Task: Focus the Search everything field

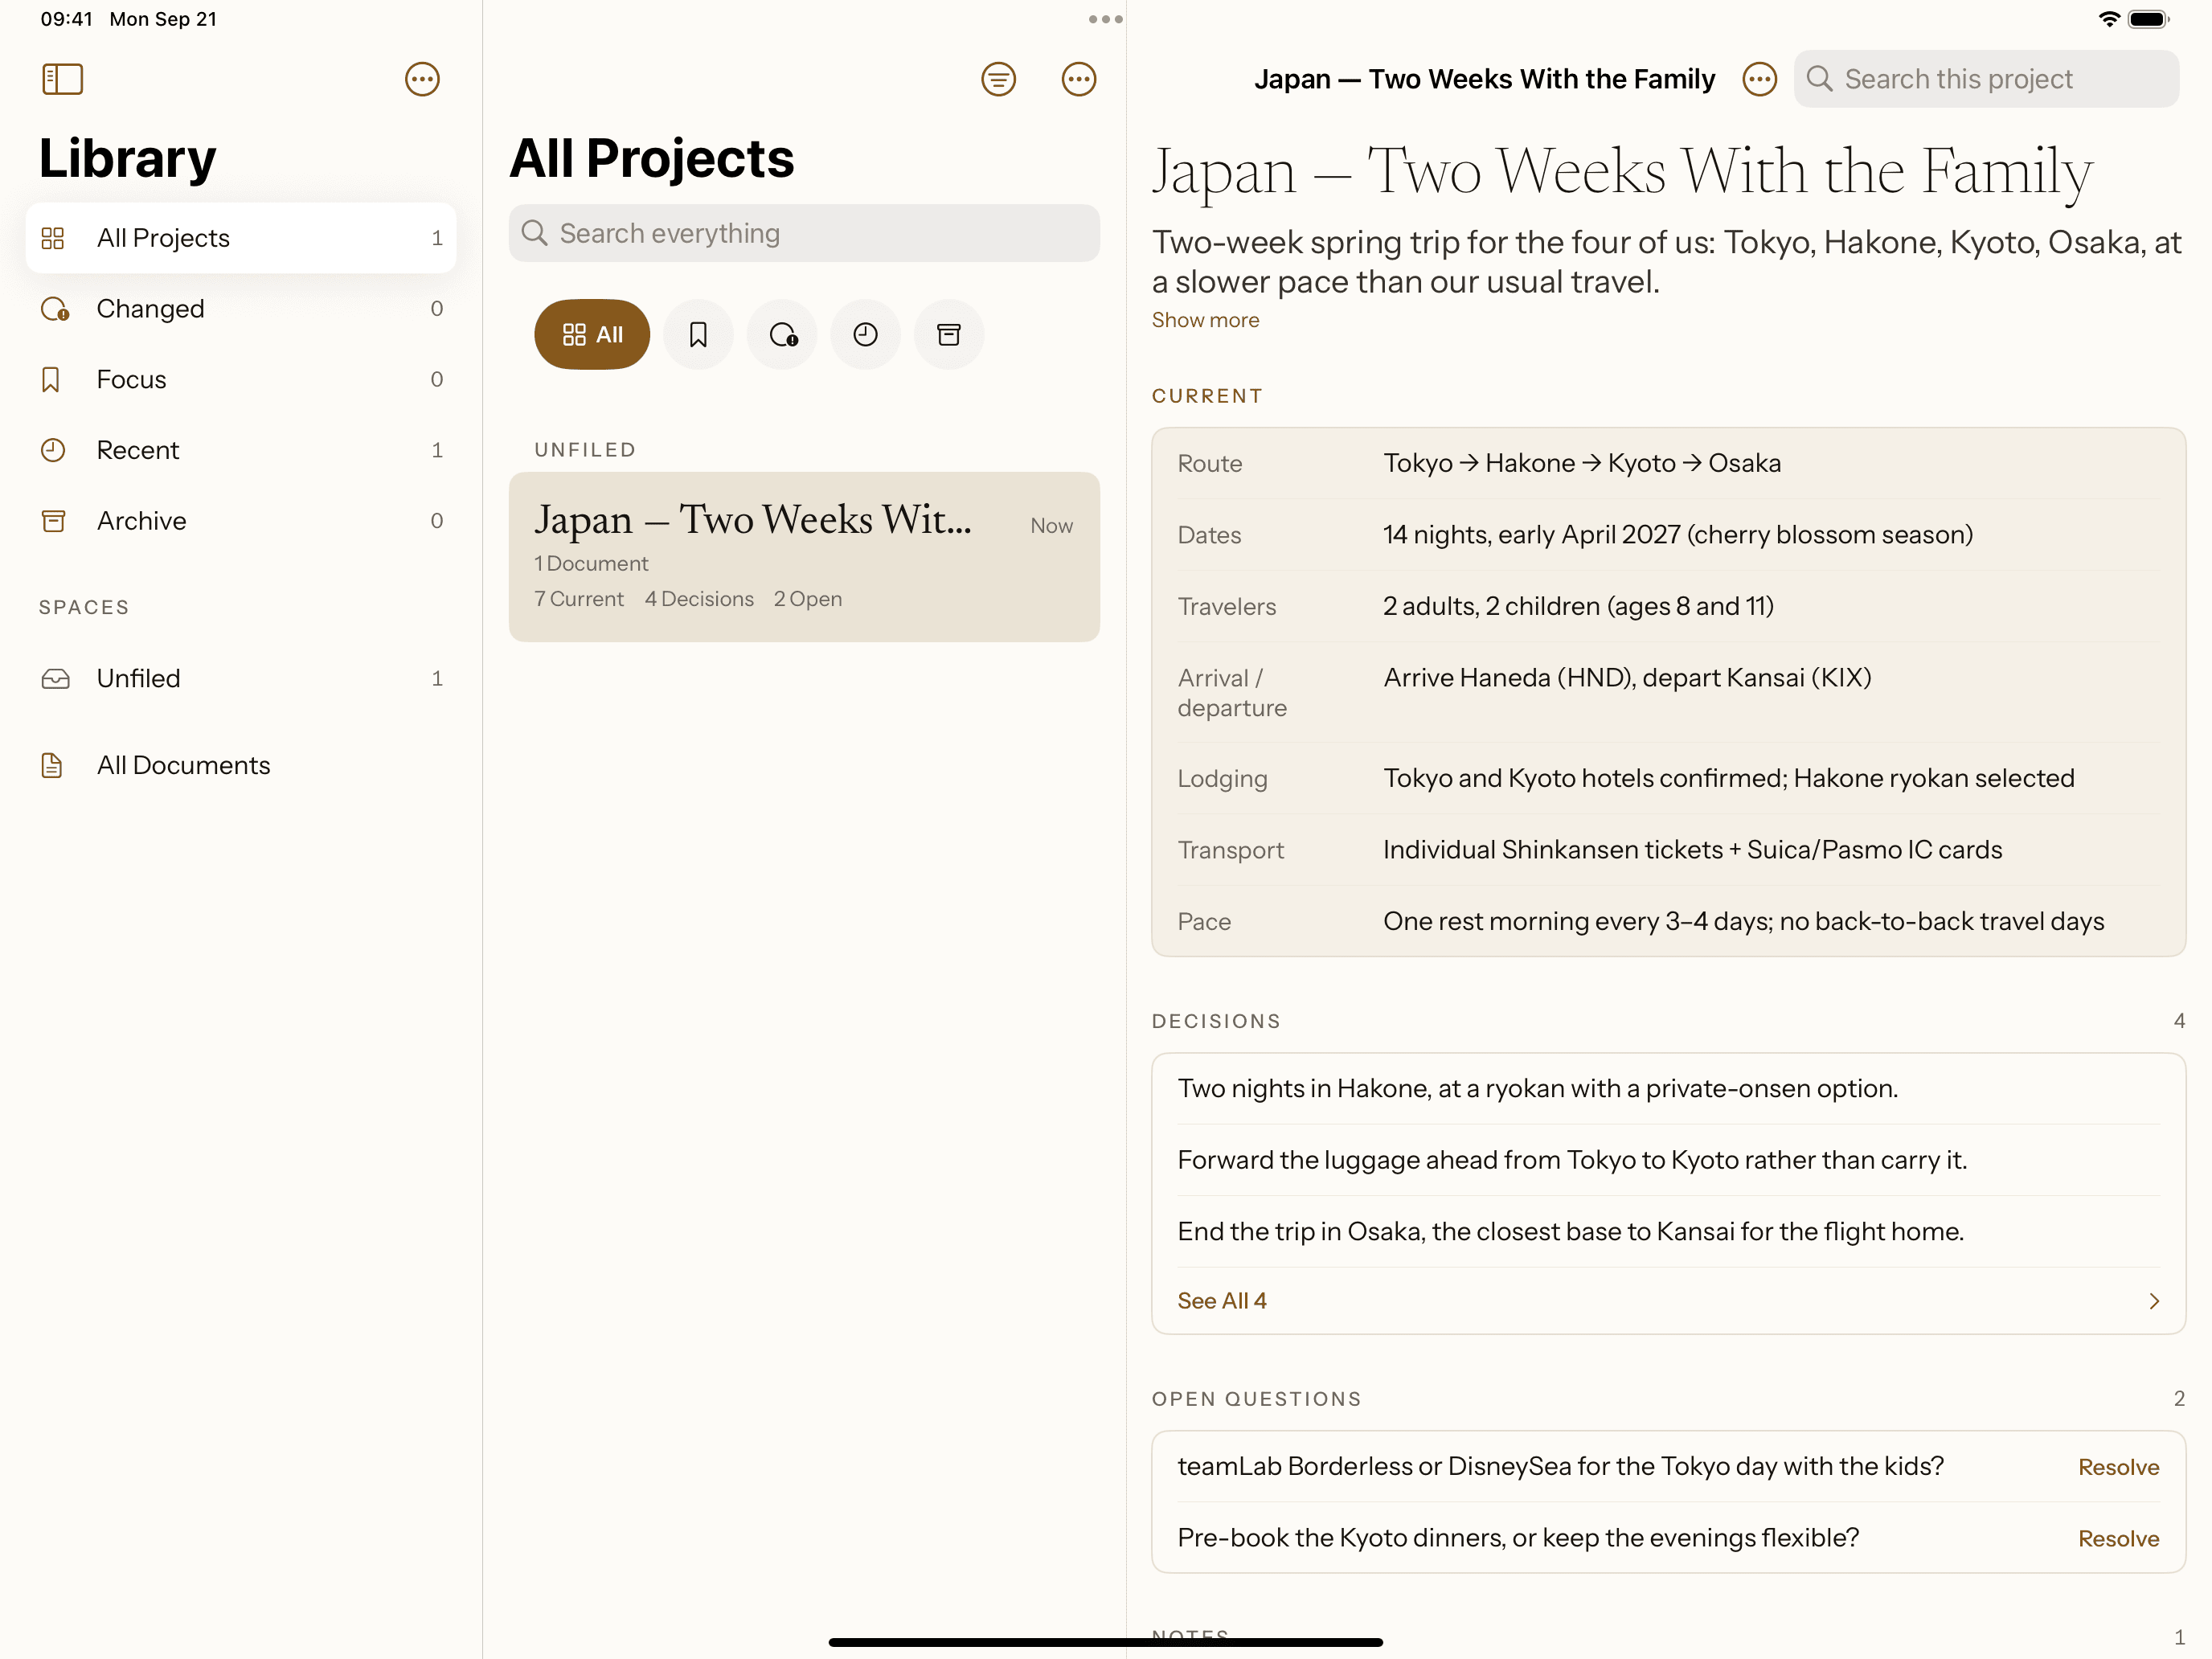Action: point(804,233)
